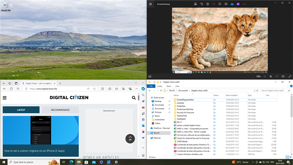
Task: Show hidden tray icons chevron
Action: click(253, 162)
